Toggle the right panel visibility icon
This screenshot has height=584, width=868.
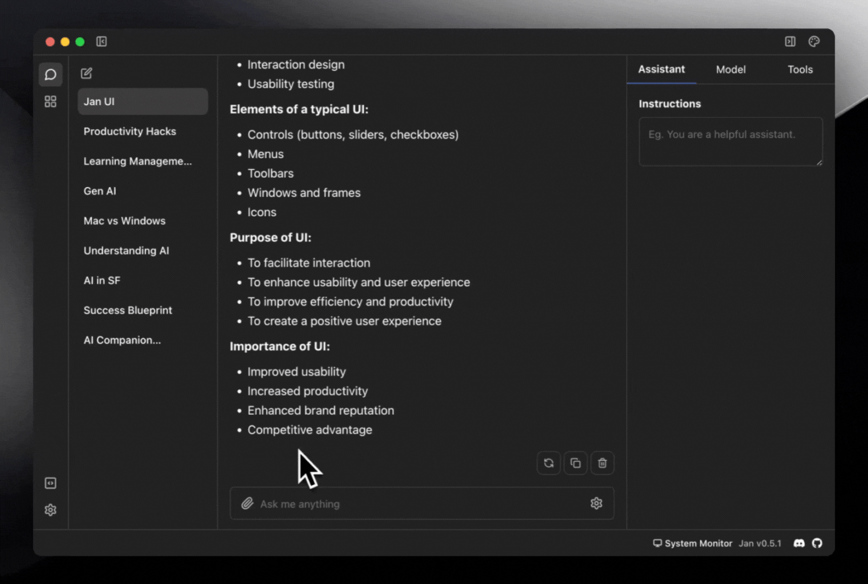(790, 42)
